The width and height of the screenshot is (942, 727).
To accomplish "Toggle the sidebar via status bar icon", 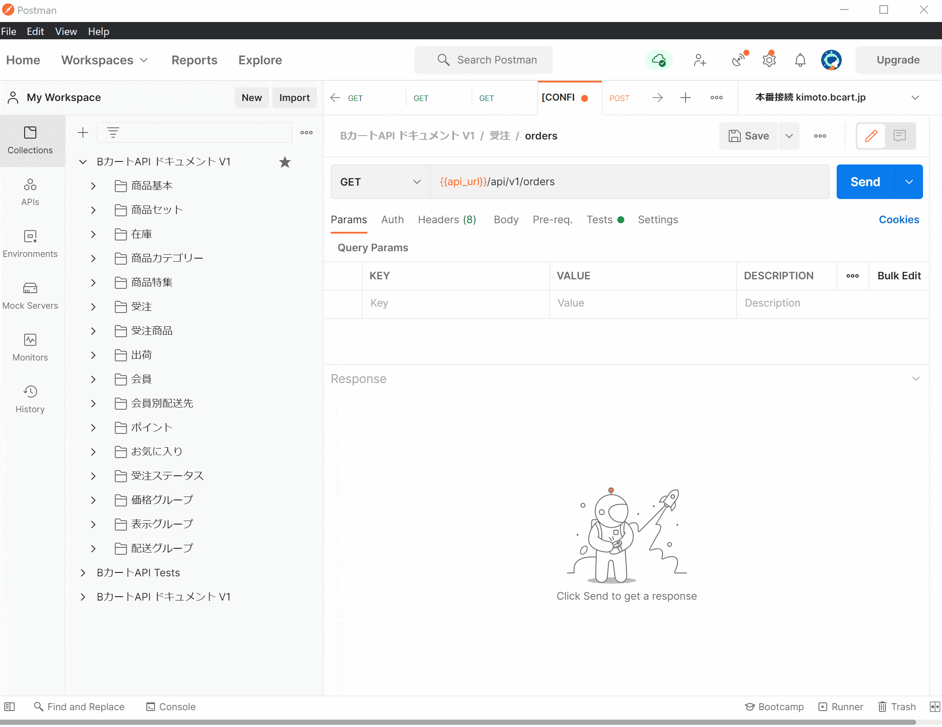I will pyautogui.click(x=9, y=707).
